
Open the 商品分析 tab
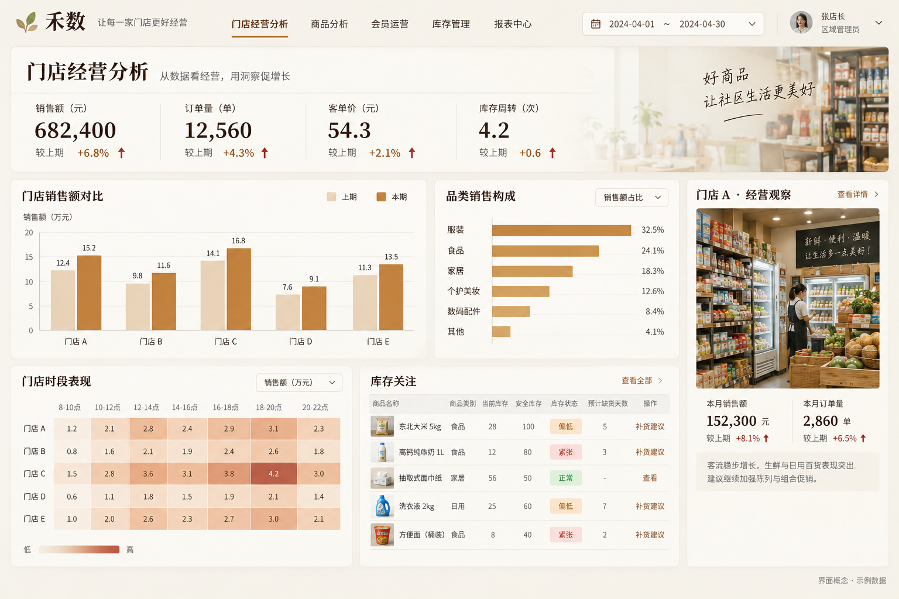click(x=330, y=24)
